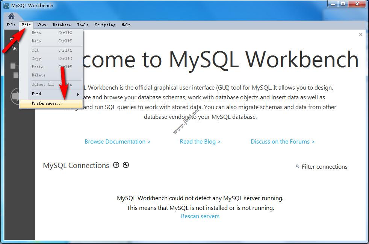This screenshot has width=369, height=244.
Task: Open the Read the Blog link
Action: (200, 141)
